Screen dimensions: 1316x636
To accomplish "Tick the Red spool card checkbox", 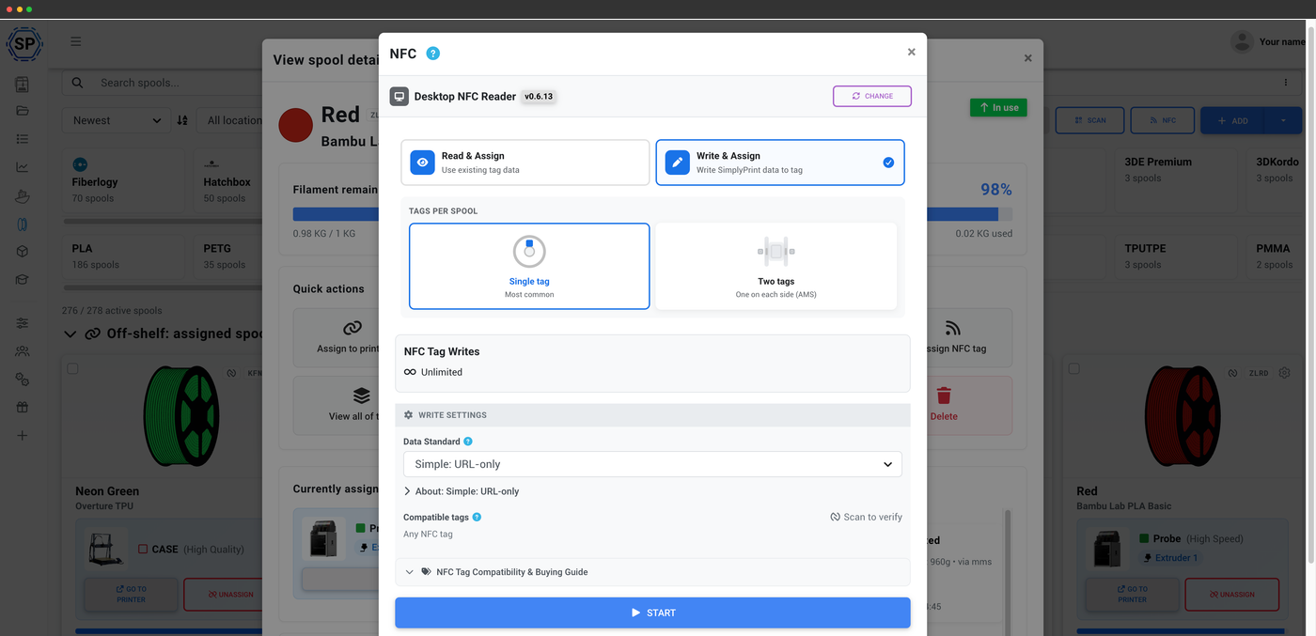I will point(1073,369).
